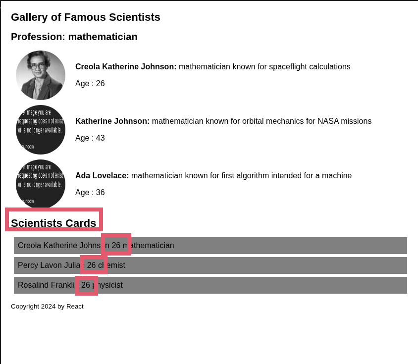This screenshot has height=364, width=418.
Task: Click the orbital mechanics for NASA description
Action: pos(261,121)
